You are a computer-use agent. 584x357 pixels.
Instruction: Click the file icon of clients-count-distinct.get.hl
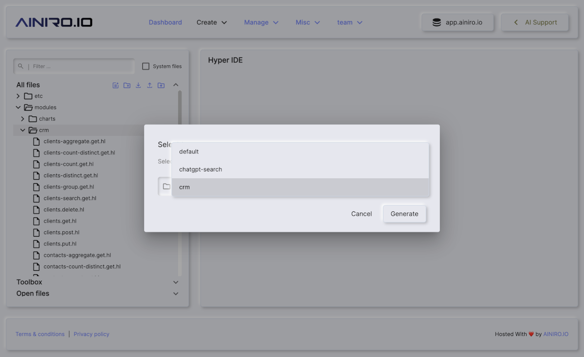pyautogui.click(x=36, y=153)
